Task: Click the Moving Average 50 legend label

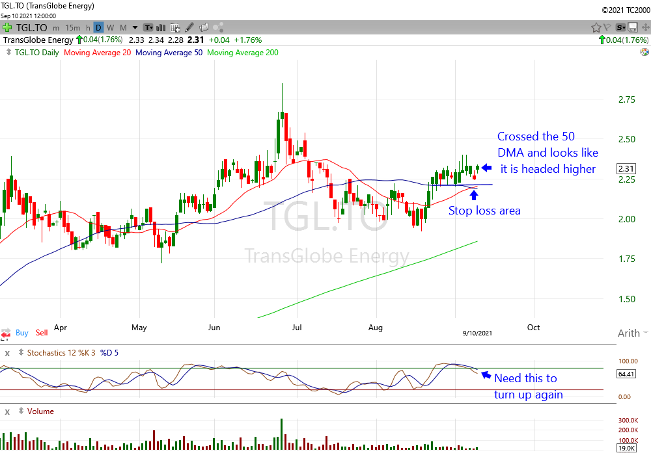Action: [x=169, y=53]
